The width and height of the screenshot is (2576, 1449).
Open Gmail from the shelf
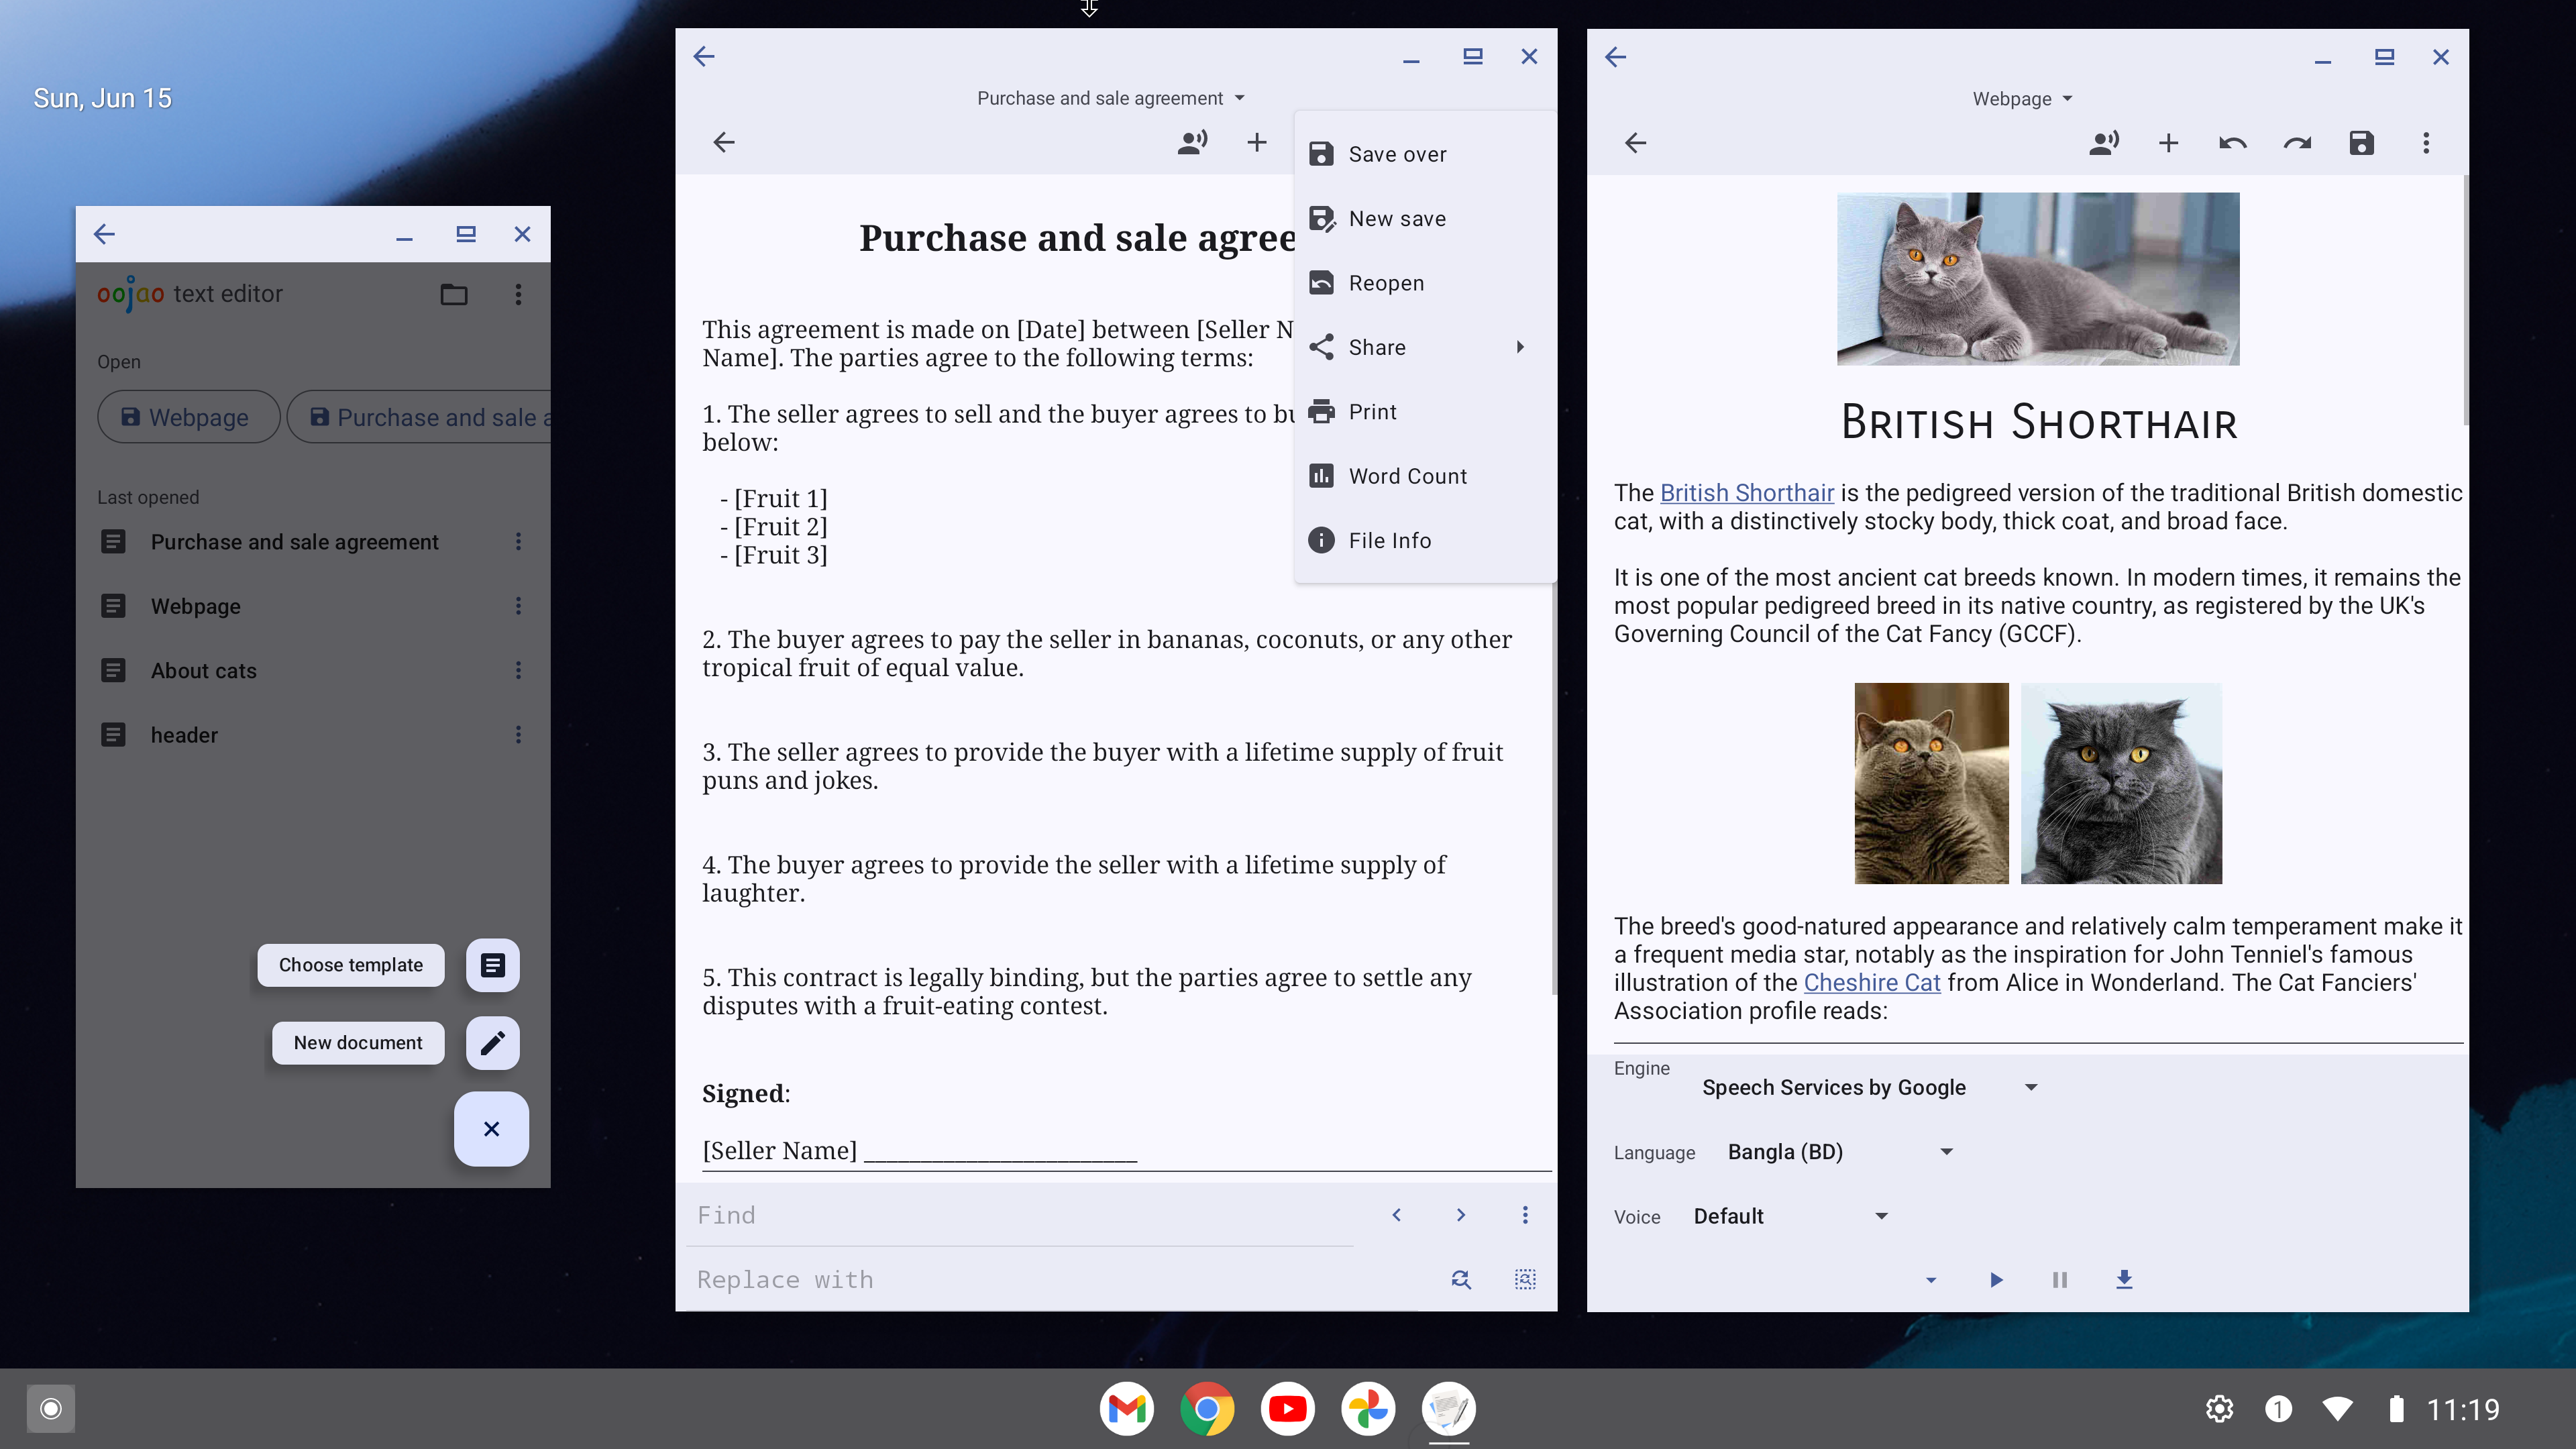pos(1127,1409)
